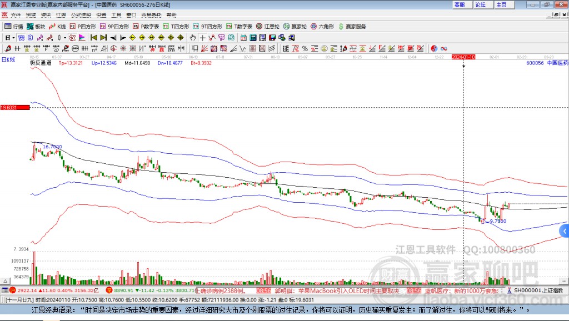
Task: Jump to the last bar in the chart
Action: (103, 38)
